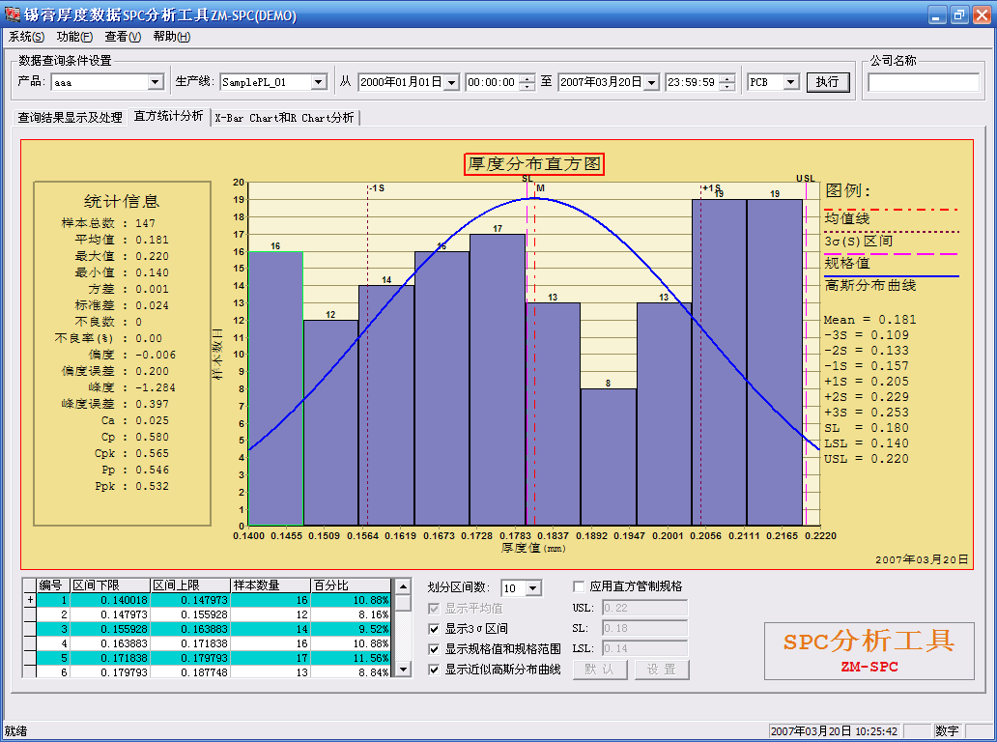Click the SPC分析工具 ZM-SPC logo panel
Image resolution: width=997 pixels, height=742 pixels.
(x=869, y=650)
